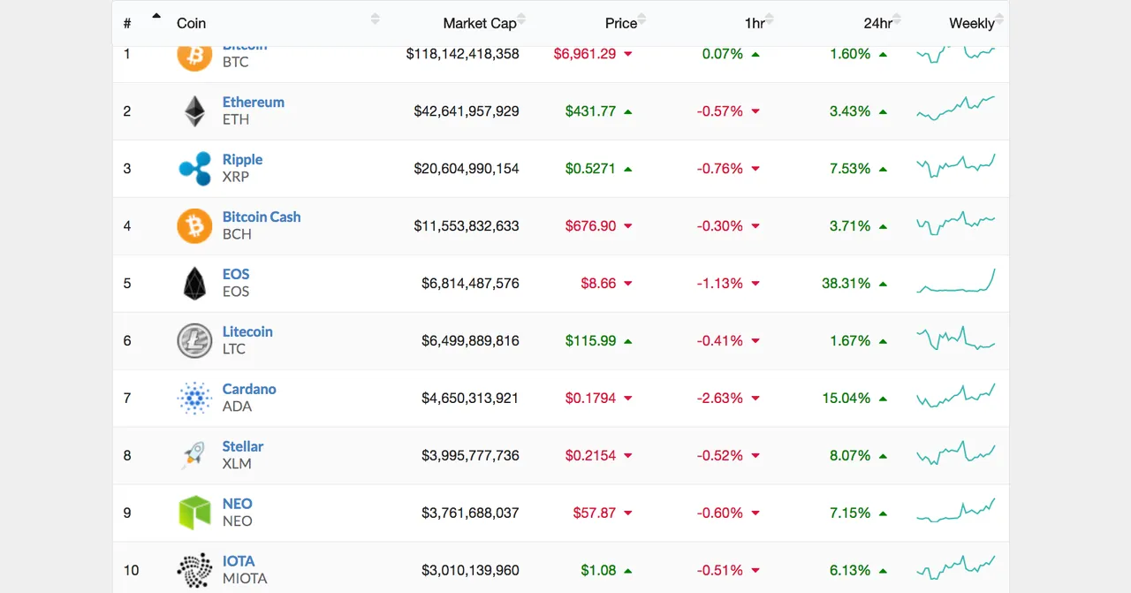Click the red down arrow beside Cardano 1hr

point(755,399)
